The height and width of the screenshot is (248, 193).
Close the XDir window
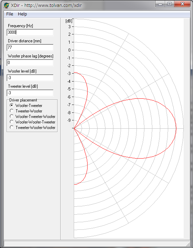pos(182,4)
